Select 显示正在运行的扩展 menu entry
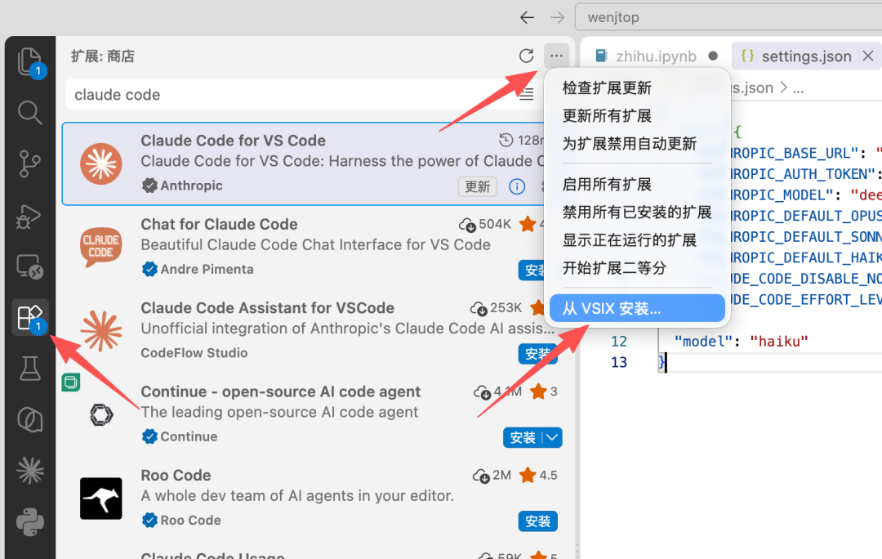This screenshot has height=559, width=882. pyautogui.click(x=637, y=239)
